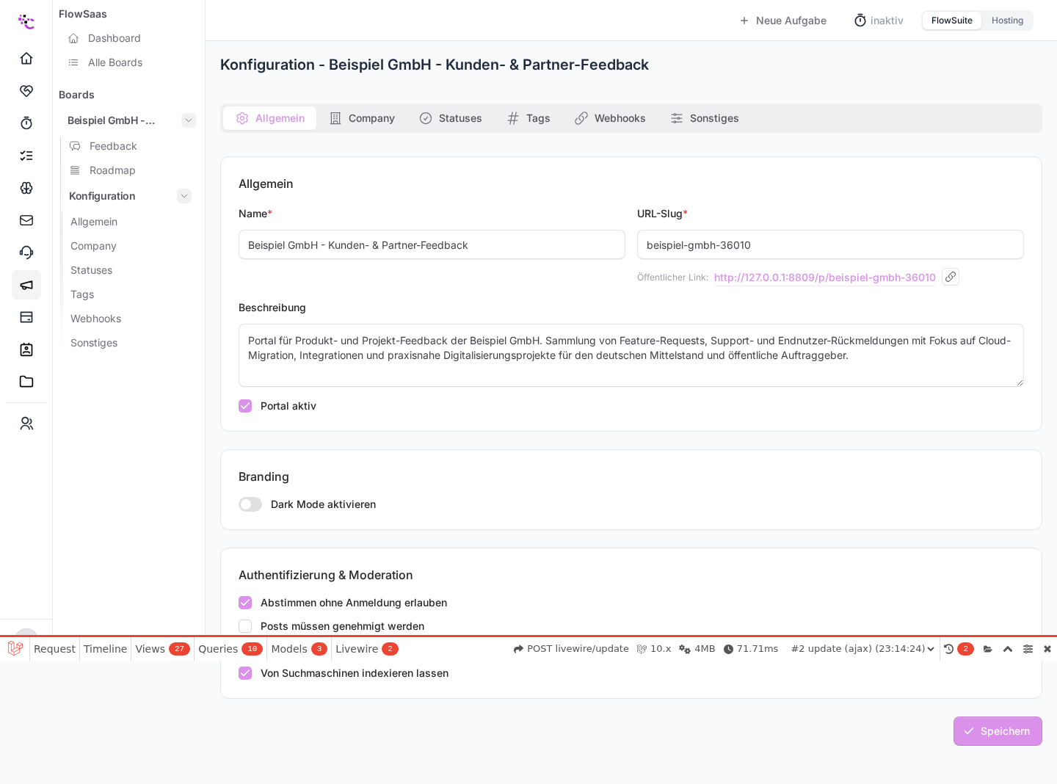Open the Debugbar request history dropdown
The width and height of the screenshot is (1057, 784).
tap(862, 649)
